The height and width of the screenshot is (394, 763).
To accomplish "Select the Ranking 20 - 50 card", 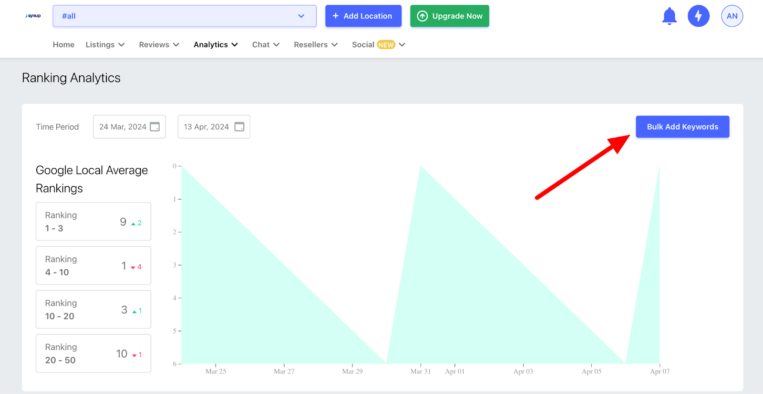I will tap(93, 353).
